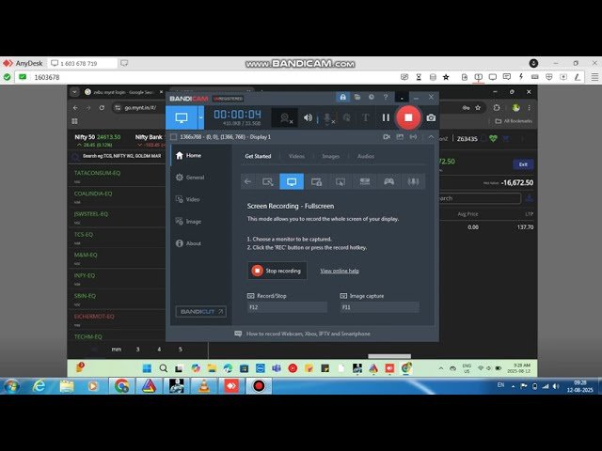The image size is (602, 451).
Task: Toggle the mouse click effects icon
Action: click(347, 117)
